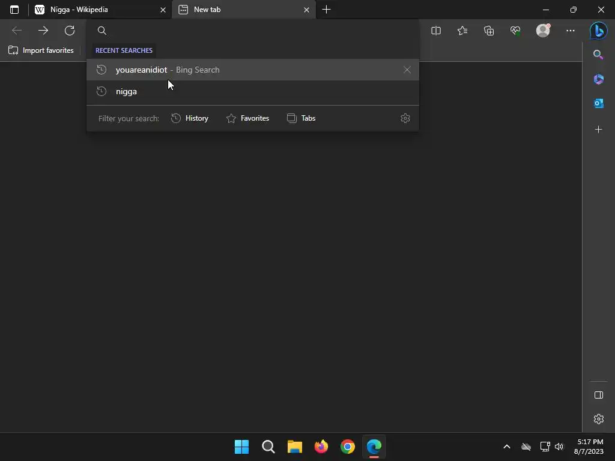
Task: Open network status tray icon
Action: coord(545,447)
